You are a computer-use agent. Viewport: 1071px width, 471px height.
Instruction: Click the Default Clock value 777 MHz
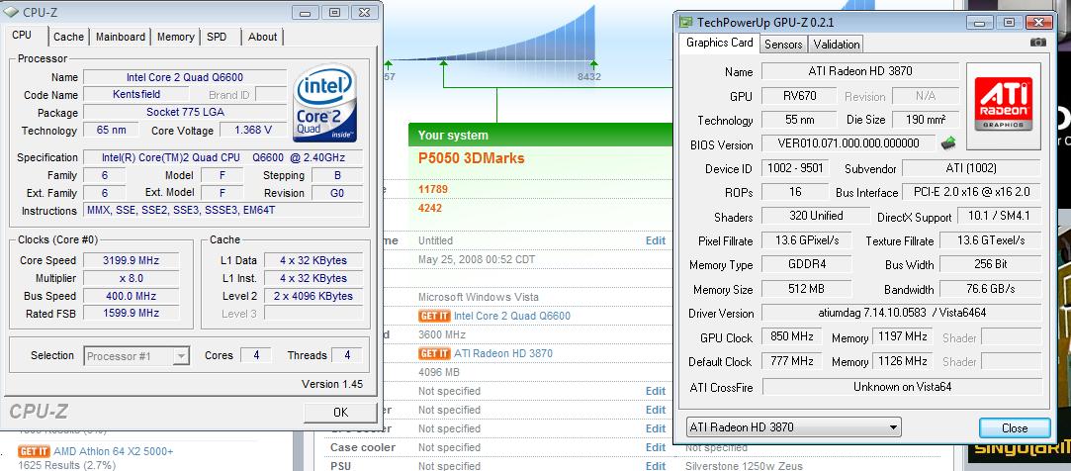(x=791, y=360)
